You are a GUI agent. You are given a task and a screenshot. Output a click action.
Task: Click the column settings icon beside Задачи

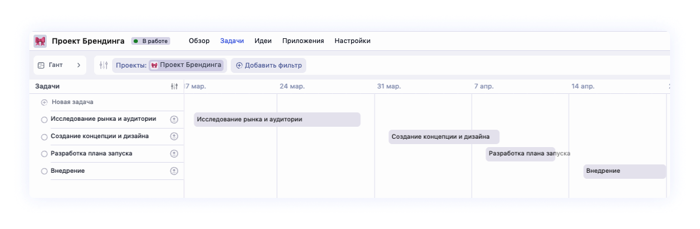pyautogui.click(x=174, y=87)
